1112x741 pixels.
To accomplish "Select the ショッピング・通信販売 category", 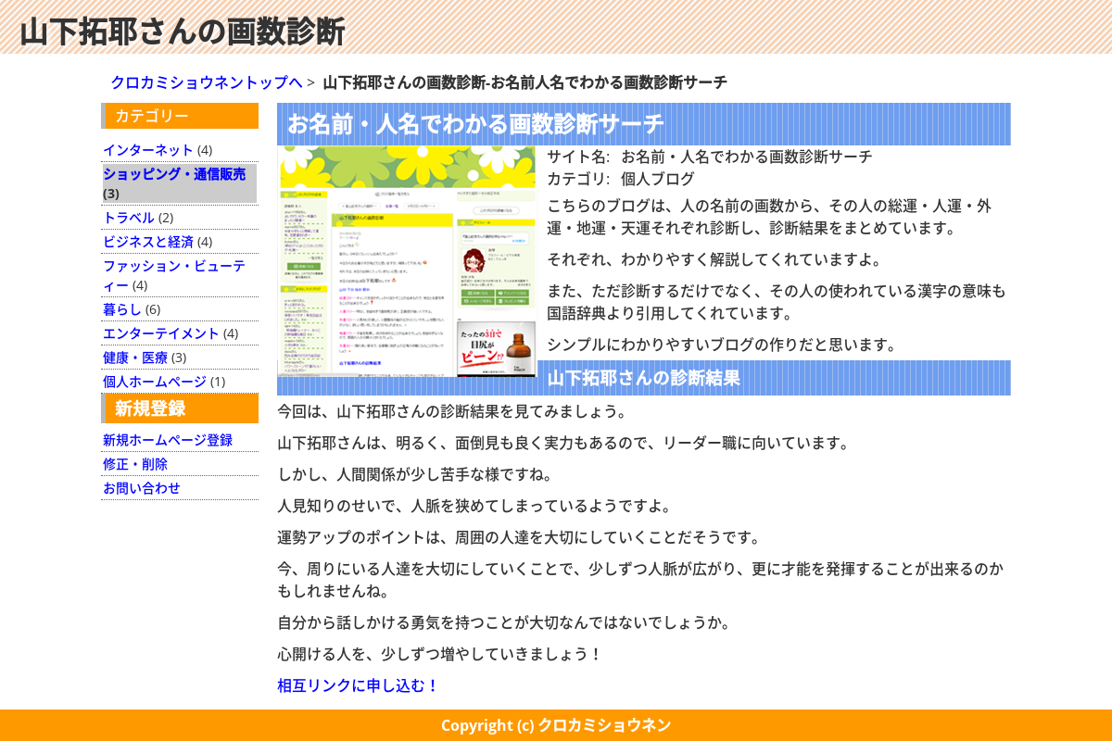I will pyautogui.click(x=174, y=174).
